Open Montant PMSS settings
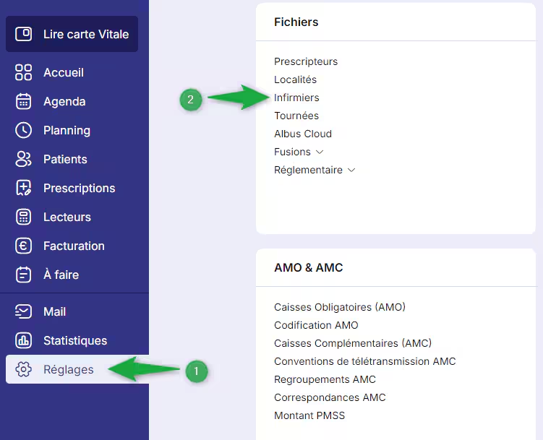Screen dimensions: 543x440 coord(309,415)
